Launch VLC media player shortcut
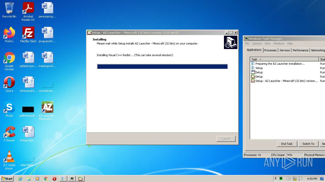The height and width of the screenshot is (182, 325). coord(9,160)
